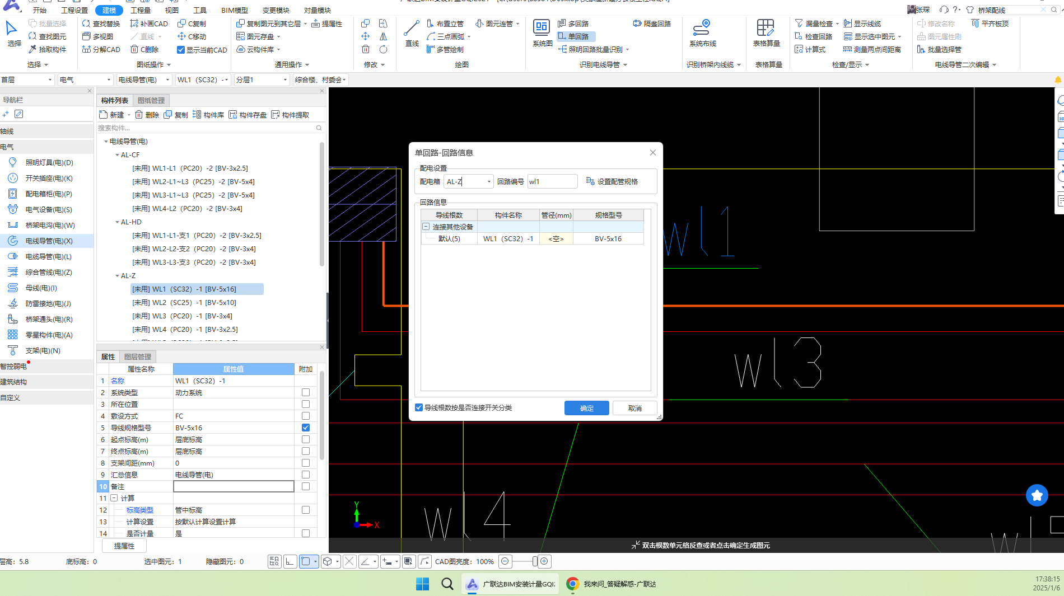
Task: Toggle 附加 checkbox for 汇总信息 row
Action: pos(306,475)
